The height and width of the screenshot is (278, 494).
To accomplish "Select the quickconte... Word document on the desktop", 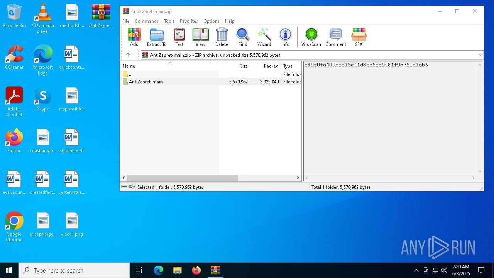I will (x=72, y=58).
